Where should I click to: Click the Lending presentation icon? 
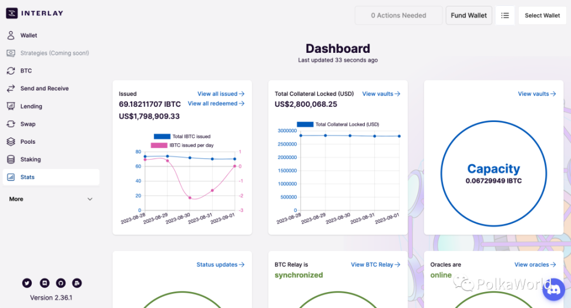(11, 106)
